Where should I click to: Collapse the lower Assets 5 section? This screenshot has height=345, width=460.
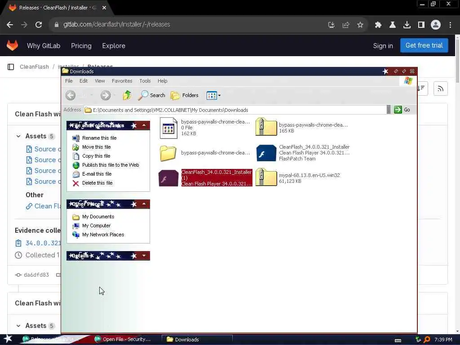pos(18,326)
